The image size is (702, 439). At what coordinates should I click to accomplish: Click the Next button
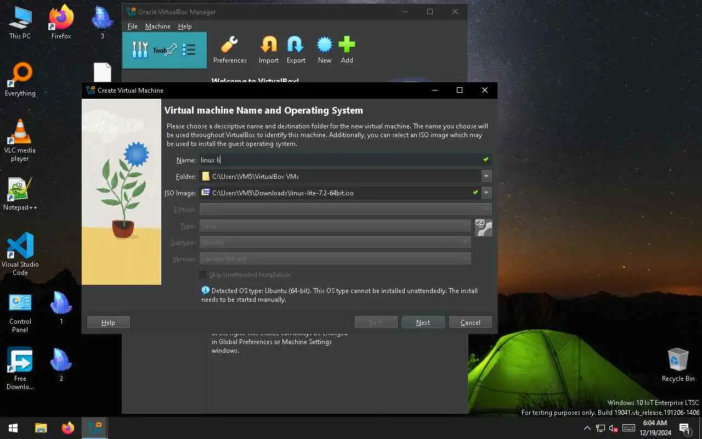point(423,322)
